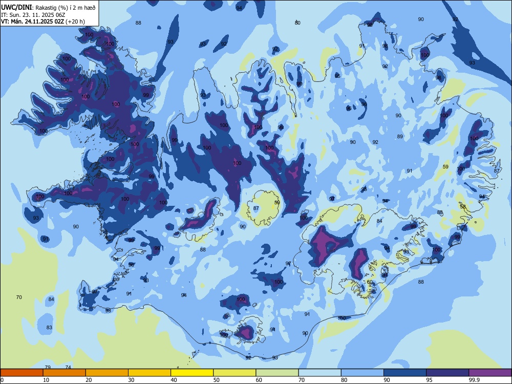Click the '79' value near the bottom edge
Image resolution: width=512 pixels, height=384 pixels.
pos(48,367)
